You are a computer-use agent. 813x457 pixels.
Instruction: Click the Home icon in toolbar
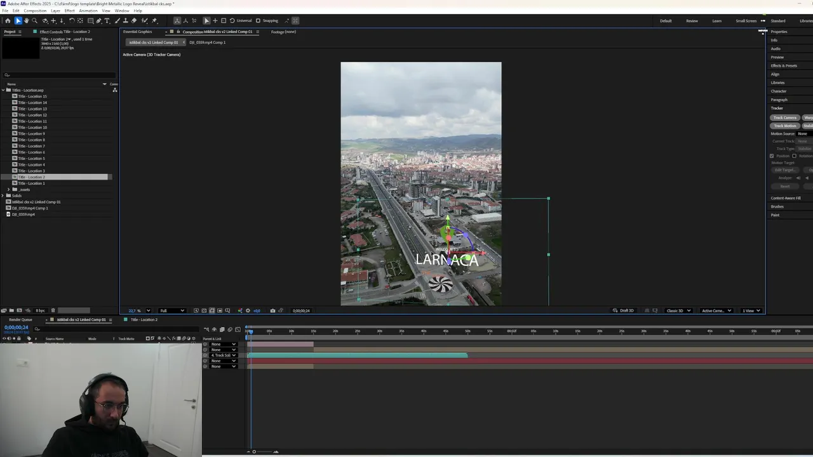point(8,21)
